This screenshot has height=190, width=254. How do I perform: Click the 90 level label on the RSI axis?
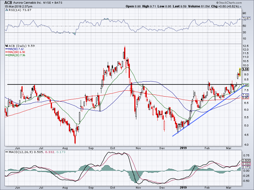(244, 13)
